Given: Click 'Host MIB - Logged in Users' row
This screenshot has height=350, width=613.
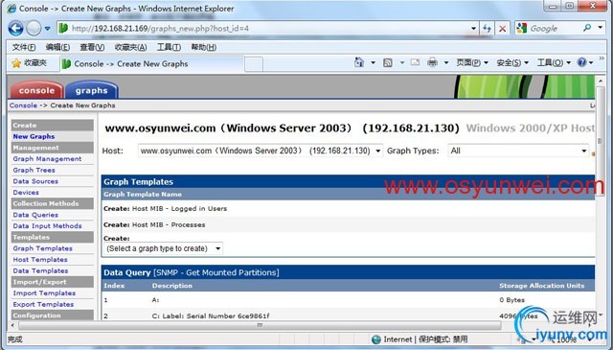Looking at the screenshot, I should point(348,209).
